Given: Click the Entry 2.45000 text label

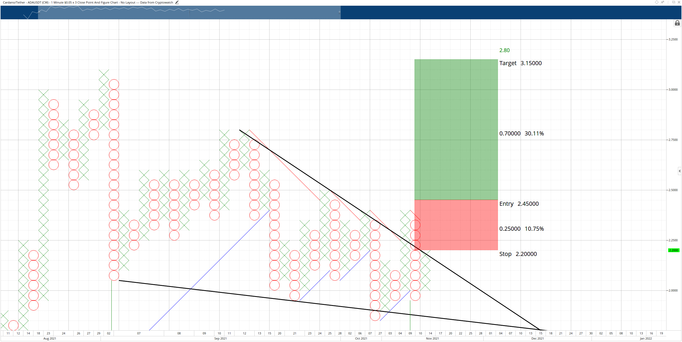Looking at the screenshot, I should tap(519, 204).
